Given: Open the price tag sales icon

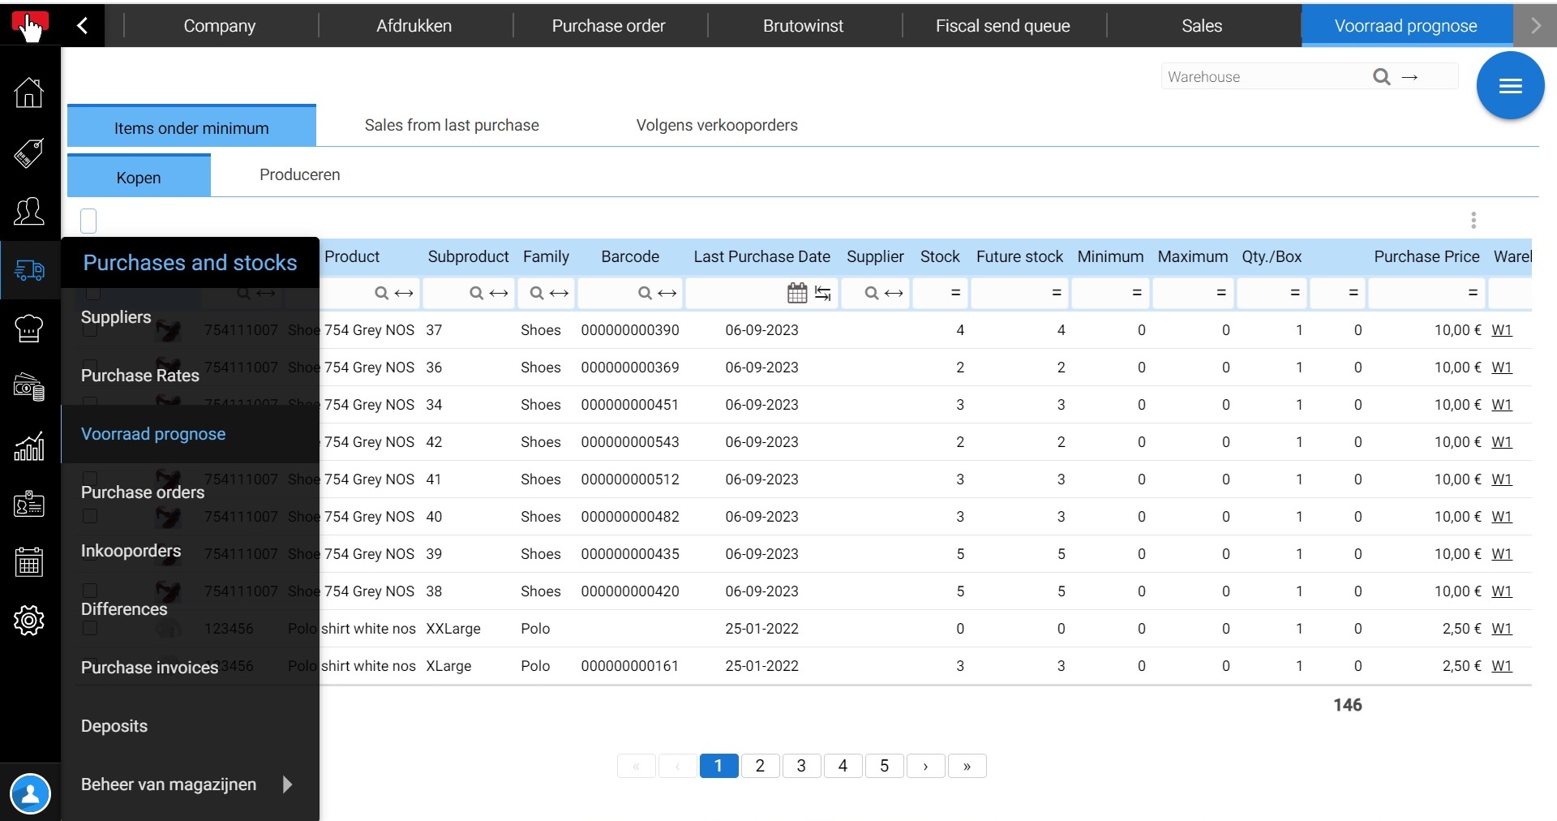Looking at the screenshot, I should (29, 153).
